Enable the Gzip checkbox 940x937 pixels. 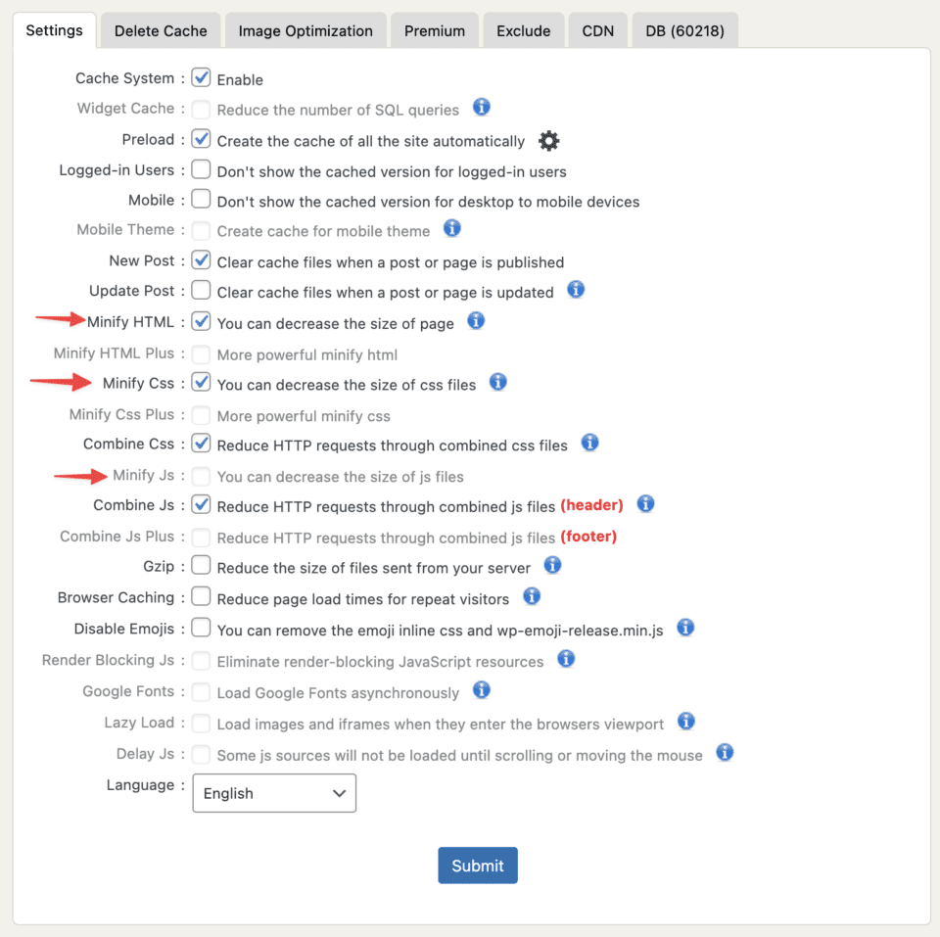click(202, 565)
